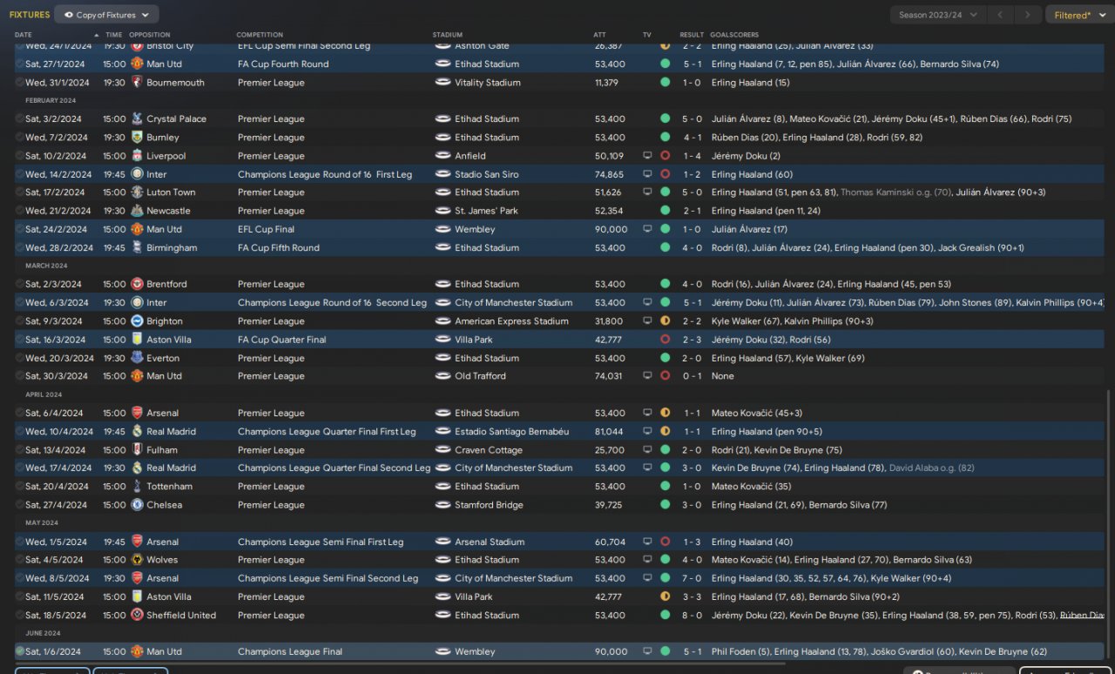Select the Tottenham club badge

tap(137, 487)
